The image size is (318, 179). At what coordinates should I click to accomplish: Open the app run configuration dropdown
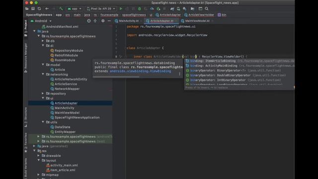(x=75, y=9)
